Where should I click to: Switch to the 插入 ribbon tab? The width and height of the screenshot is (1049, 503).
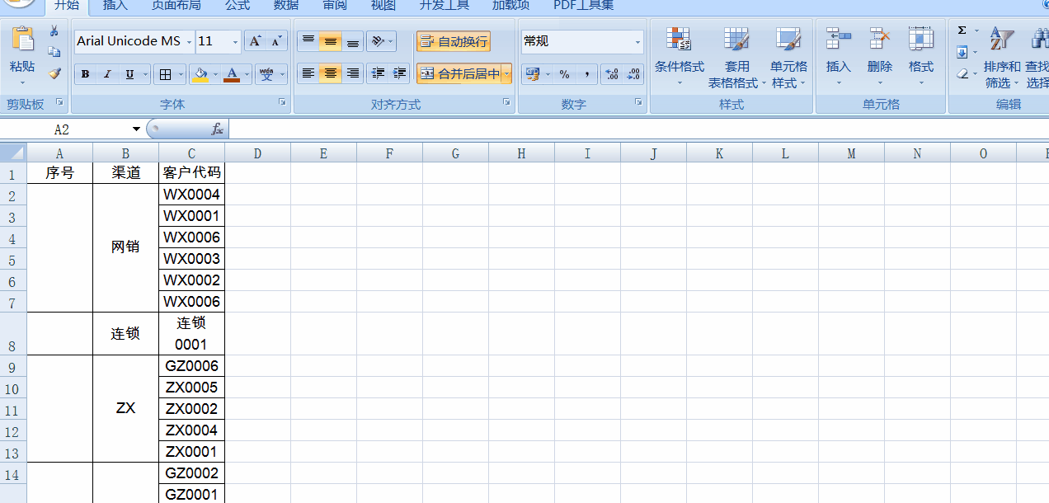pyautogui.click(x=114, y=6)
